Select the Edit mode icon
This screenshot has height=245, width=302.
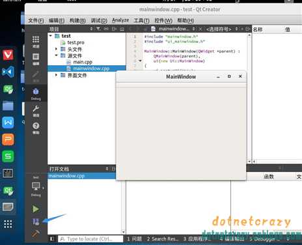(x=36, y=59)
